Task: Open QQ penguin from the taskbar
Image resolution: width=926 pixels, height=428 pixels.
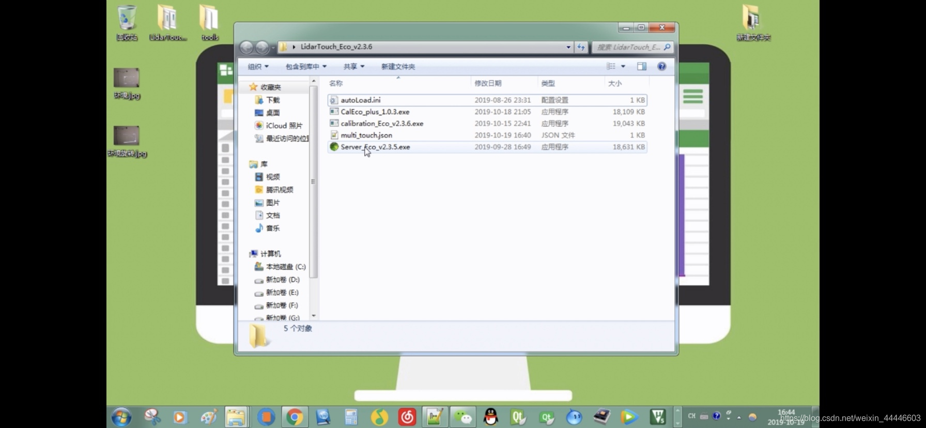Action: (x=490, y=417)
